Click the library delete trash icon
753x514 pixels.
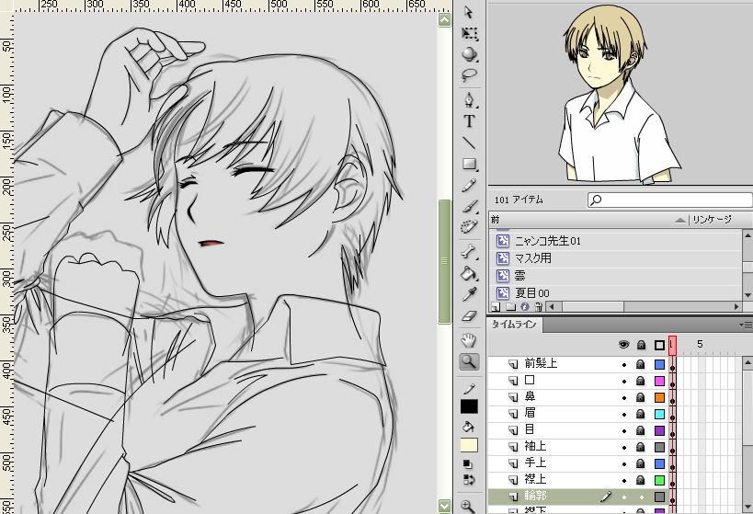(x=539, y=306)
